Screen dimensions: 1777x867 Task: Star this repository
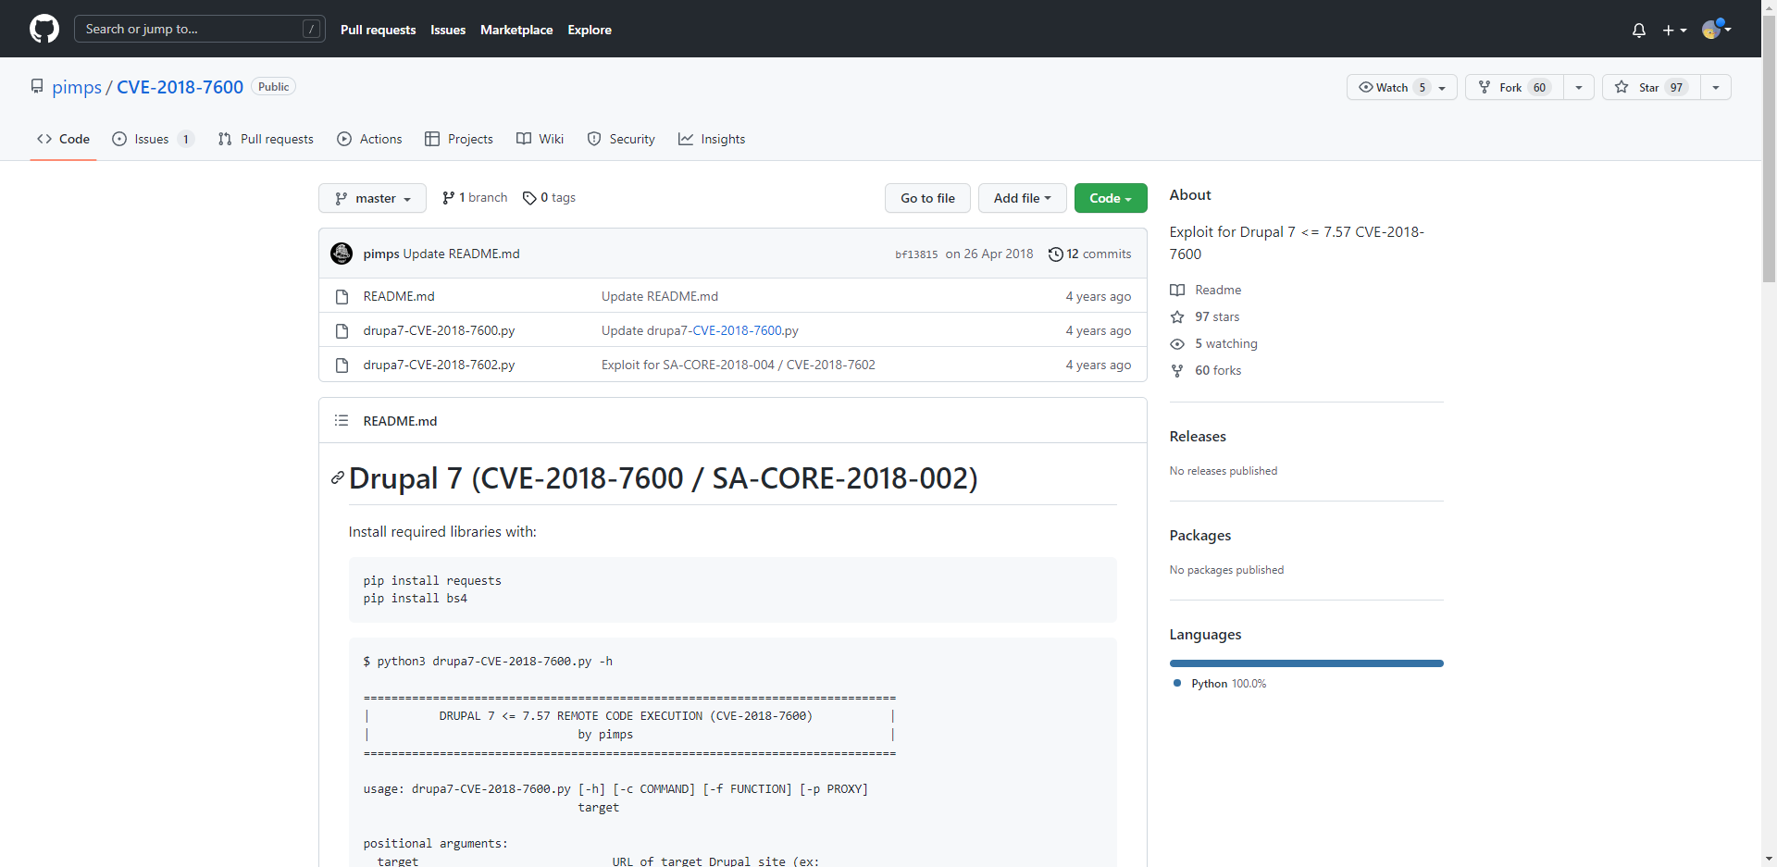(x=1652, y=87)
